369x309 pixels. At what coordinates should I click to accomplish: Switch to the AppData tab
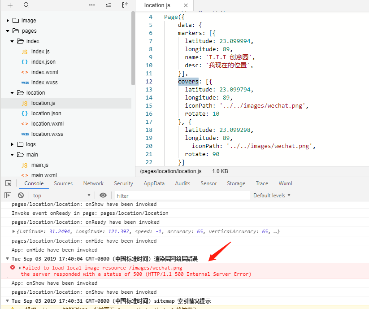(154, 183)
